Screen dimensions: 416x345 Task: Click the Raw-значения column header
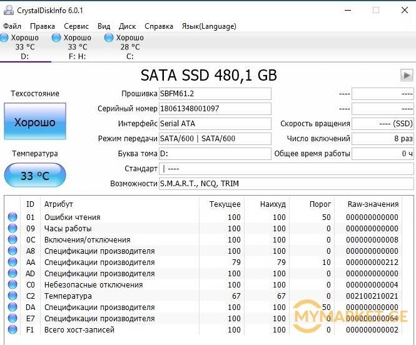click(368, 204)
